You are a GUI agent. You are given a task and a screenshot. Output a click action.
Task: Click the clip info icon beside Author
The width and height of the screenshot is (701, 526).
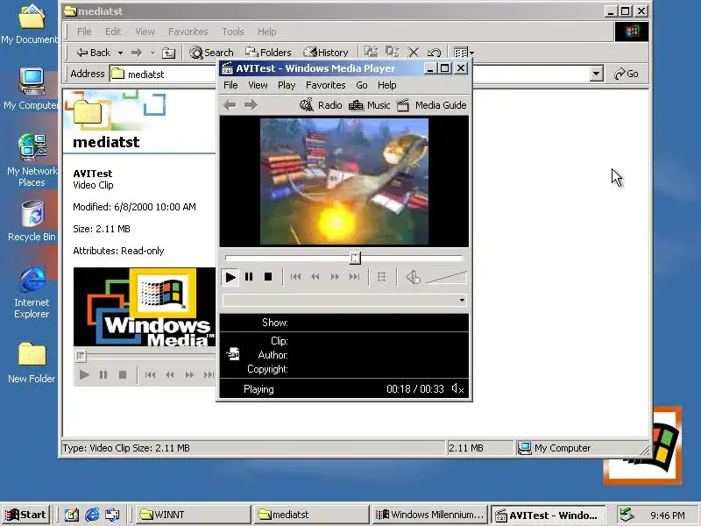pyautogui.click(x=233, y=354)
